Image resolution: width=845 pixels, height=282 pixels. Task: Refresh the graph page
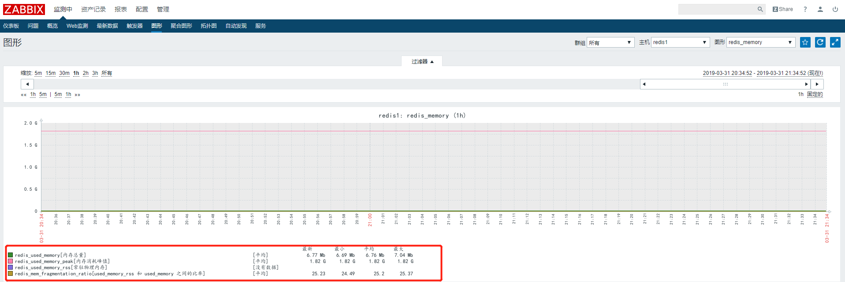820,42
